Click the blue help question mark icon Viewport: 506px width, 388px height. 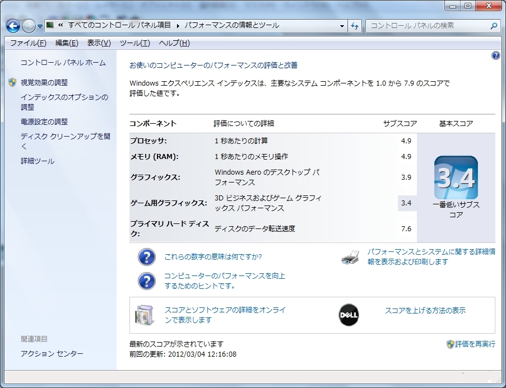click(495, 55)
